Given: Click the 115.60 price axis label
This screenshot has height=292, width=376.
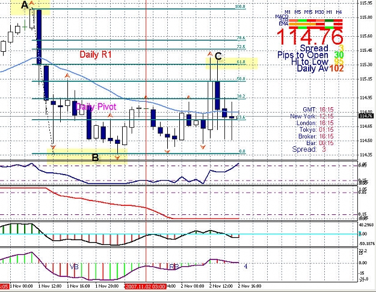Looking at the screenshot, I should 366,36.
